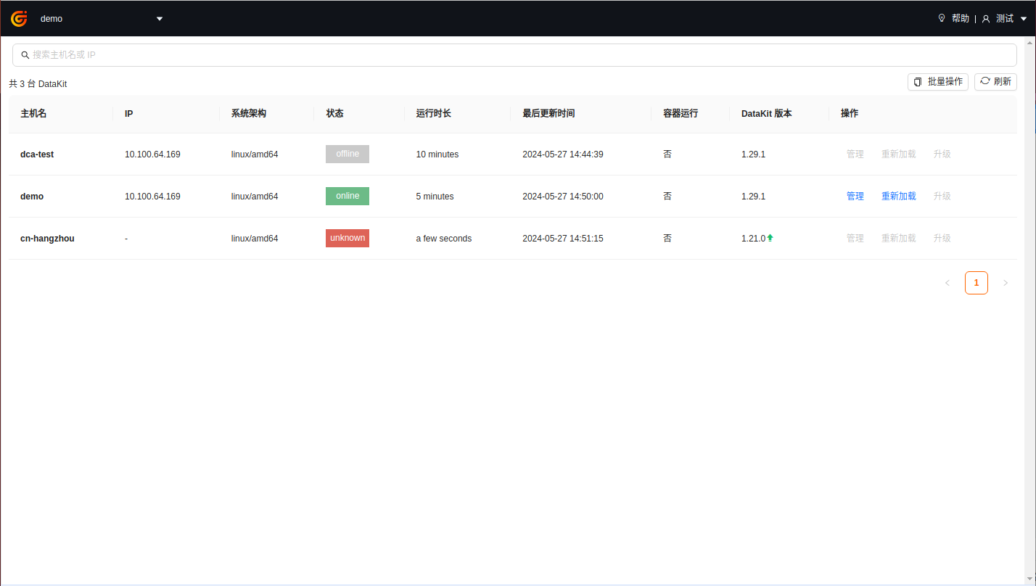Click the 系统架构 column header
This screenshot has width=1036, height=586.
249,114
